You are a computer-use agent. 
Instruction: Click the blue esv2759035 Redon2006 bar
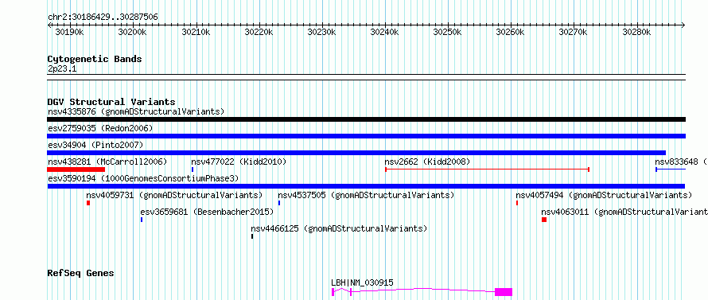tap(366, 136)
